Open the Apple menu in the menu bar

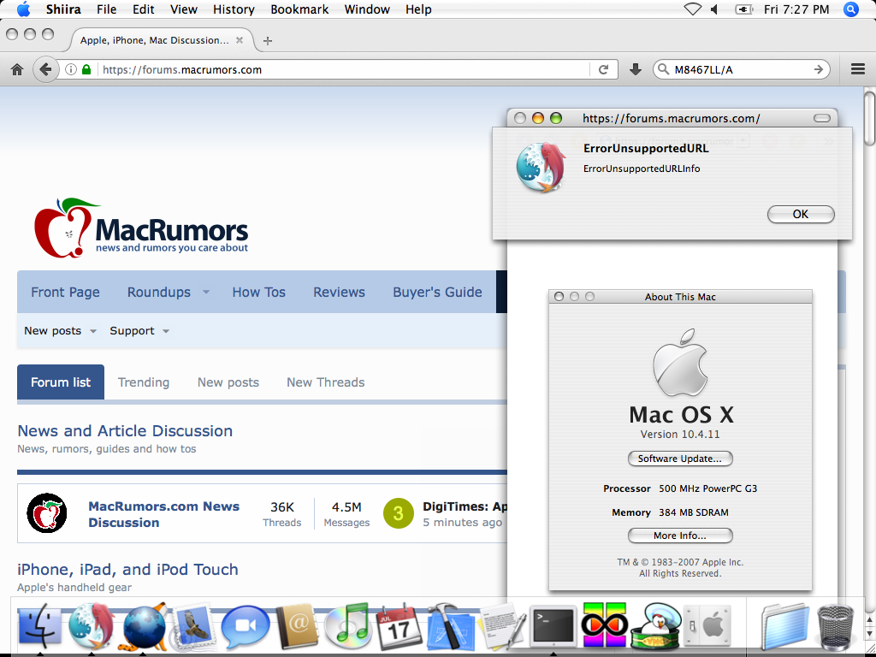[x=23, y=9]
